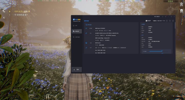Select the GIGABYTE AORUS GeForce RTX 5090 D text
Viewport: 185px width, 100px height.
click(107, 33)
